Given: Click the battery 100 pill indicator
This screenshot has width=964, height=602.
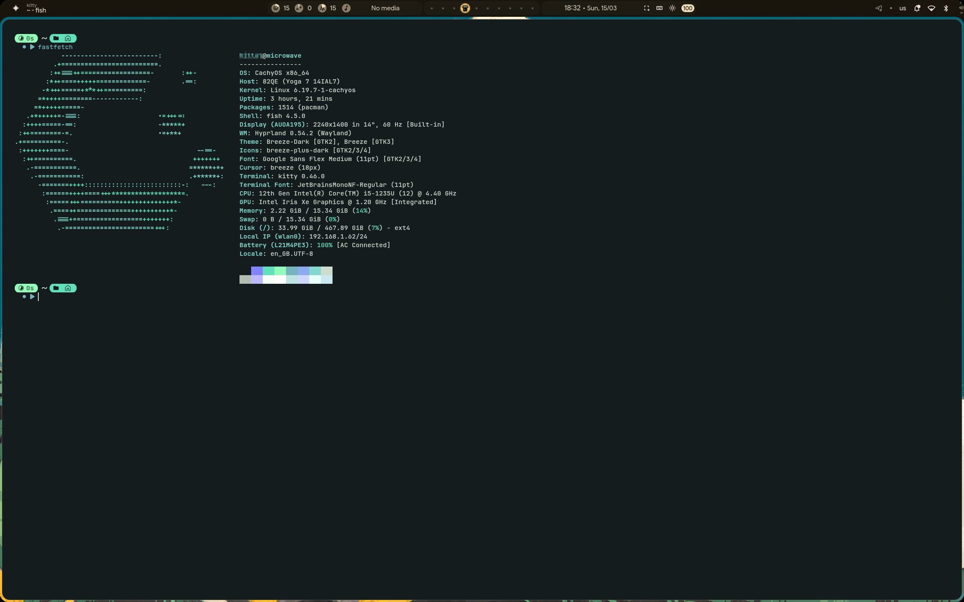Looking at the screenshot, I should [x=687, y=8].
